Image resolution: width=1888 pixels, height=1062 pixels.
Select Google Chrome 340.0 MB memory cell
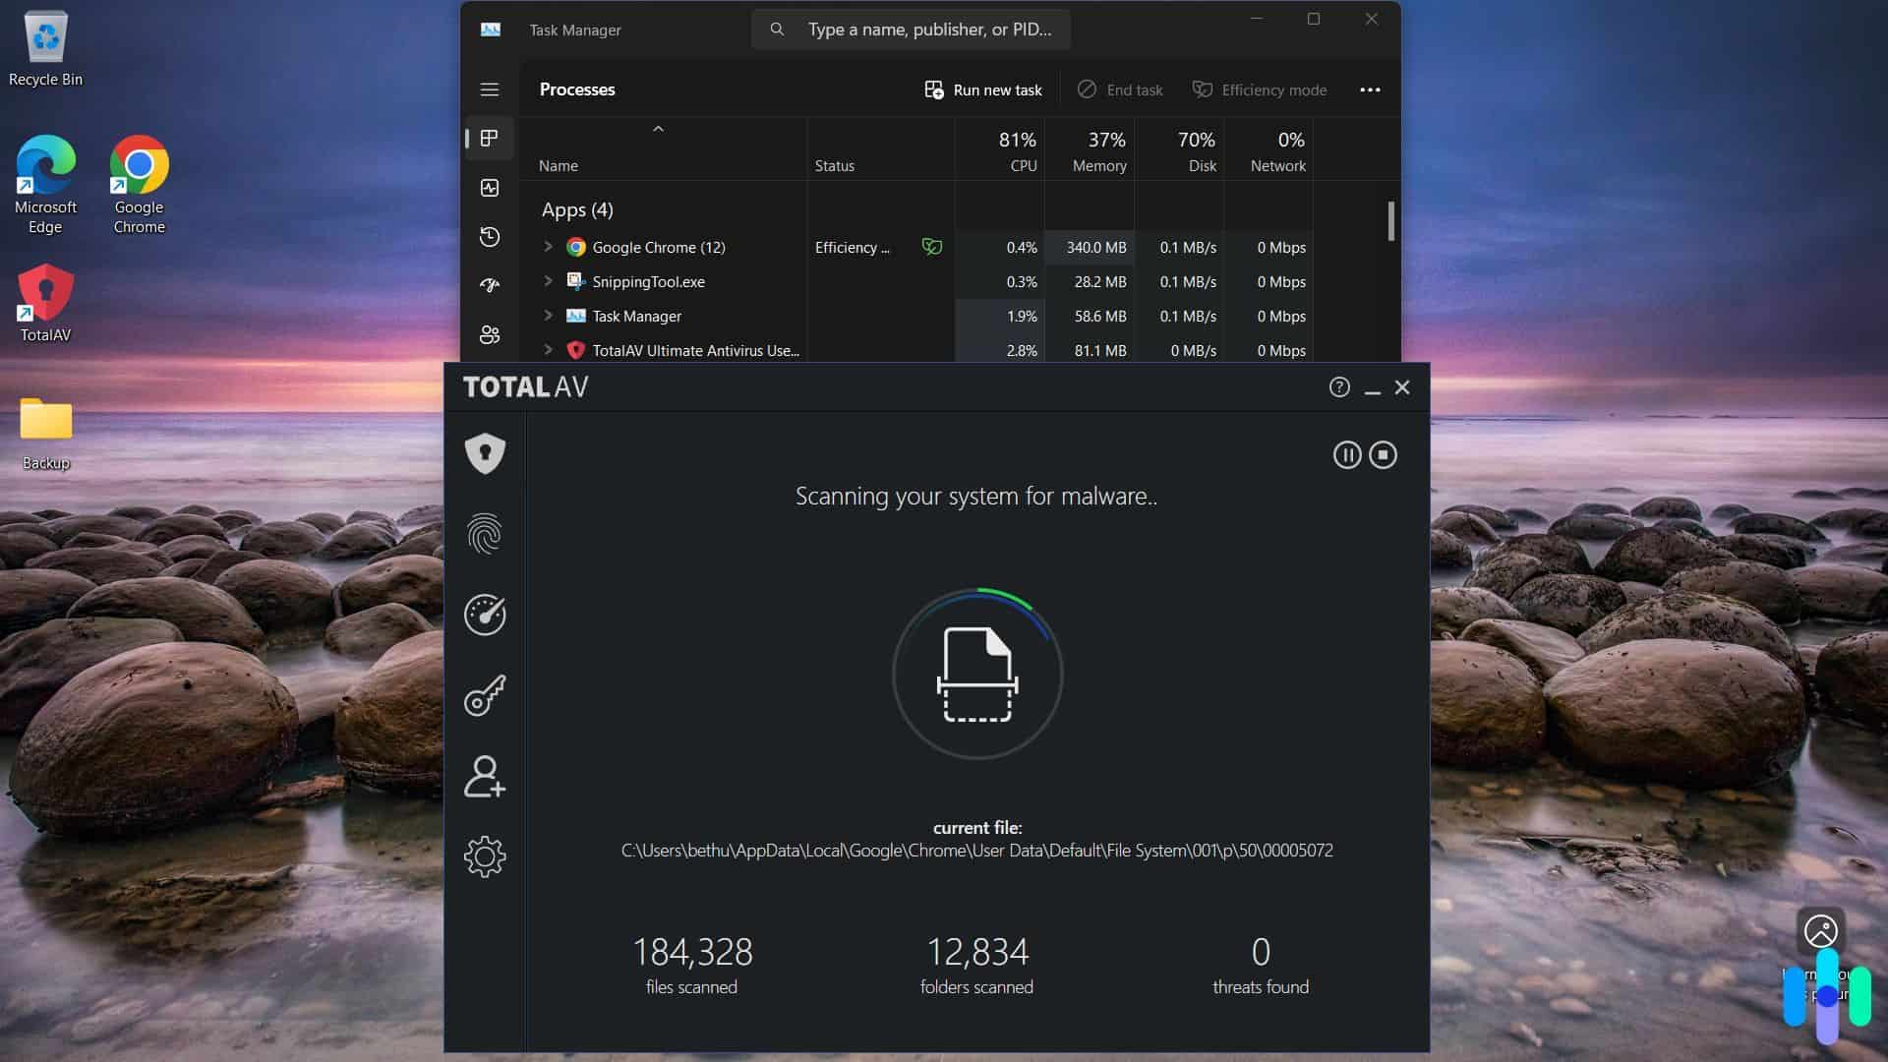1090,247
